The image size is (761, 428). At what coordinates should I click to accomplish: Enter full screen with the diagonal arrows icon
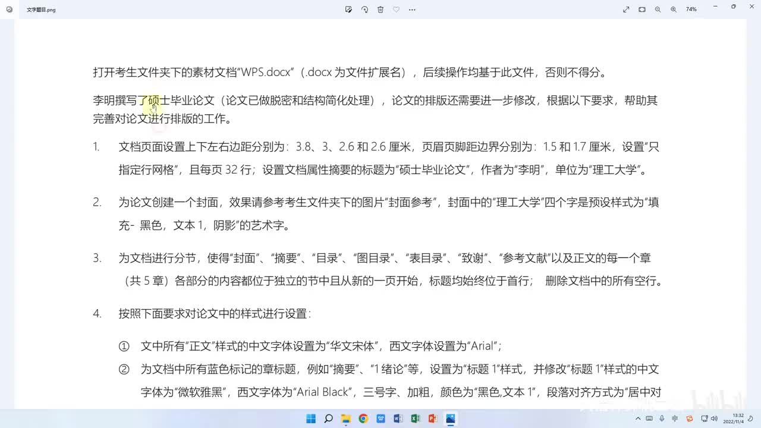[626, 10]
